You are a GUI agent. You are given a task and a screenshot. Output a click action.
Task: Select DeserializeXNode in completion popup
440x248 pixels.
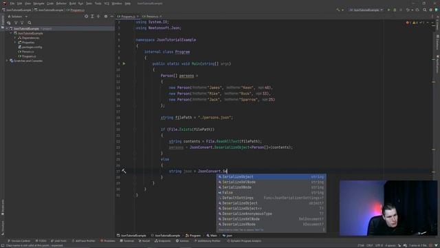click(x=272, y=225)
